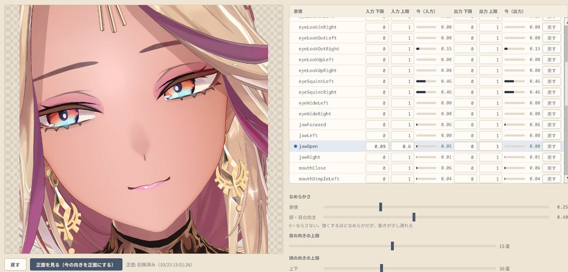Edit jawForward input lower limit field

pyautogui.click(x=377, y=125)
